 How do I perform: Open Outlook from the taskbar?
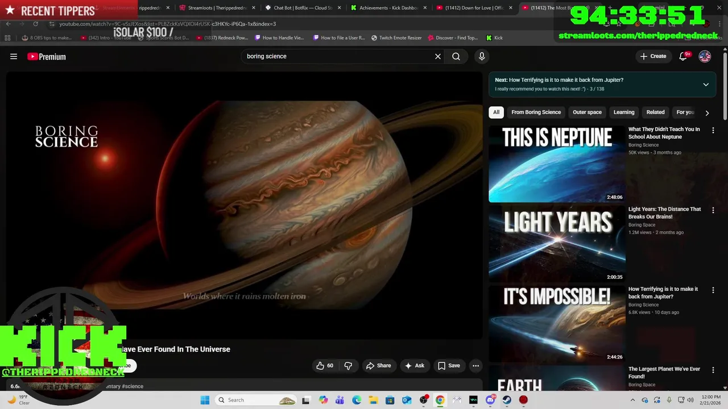point(407,400)
